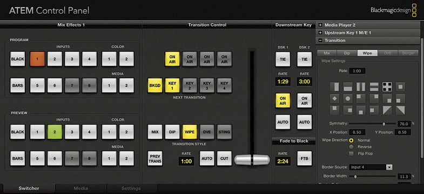Click the X Position value field

click(357, 132)
